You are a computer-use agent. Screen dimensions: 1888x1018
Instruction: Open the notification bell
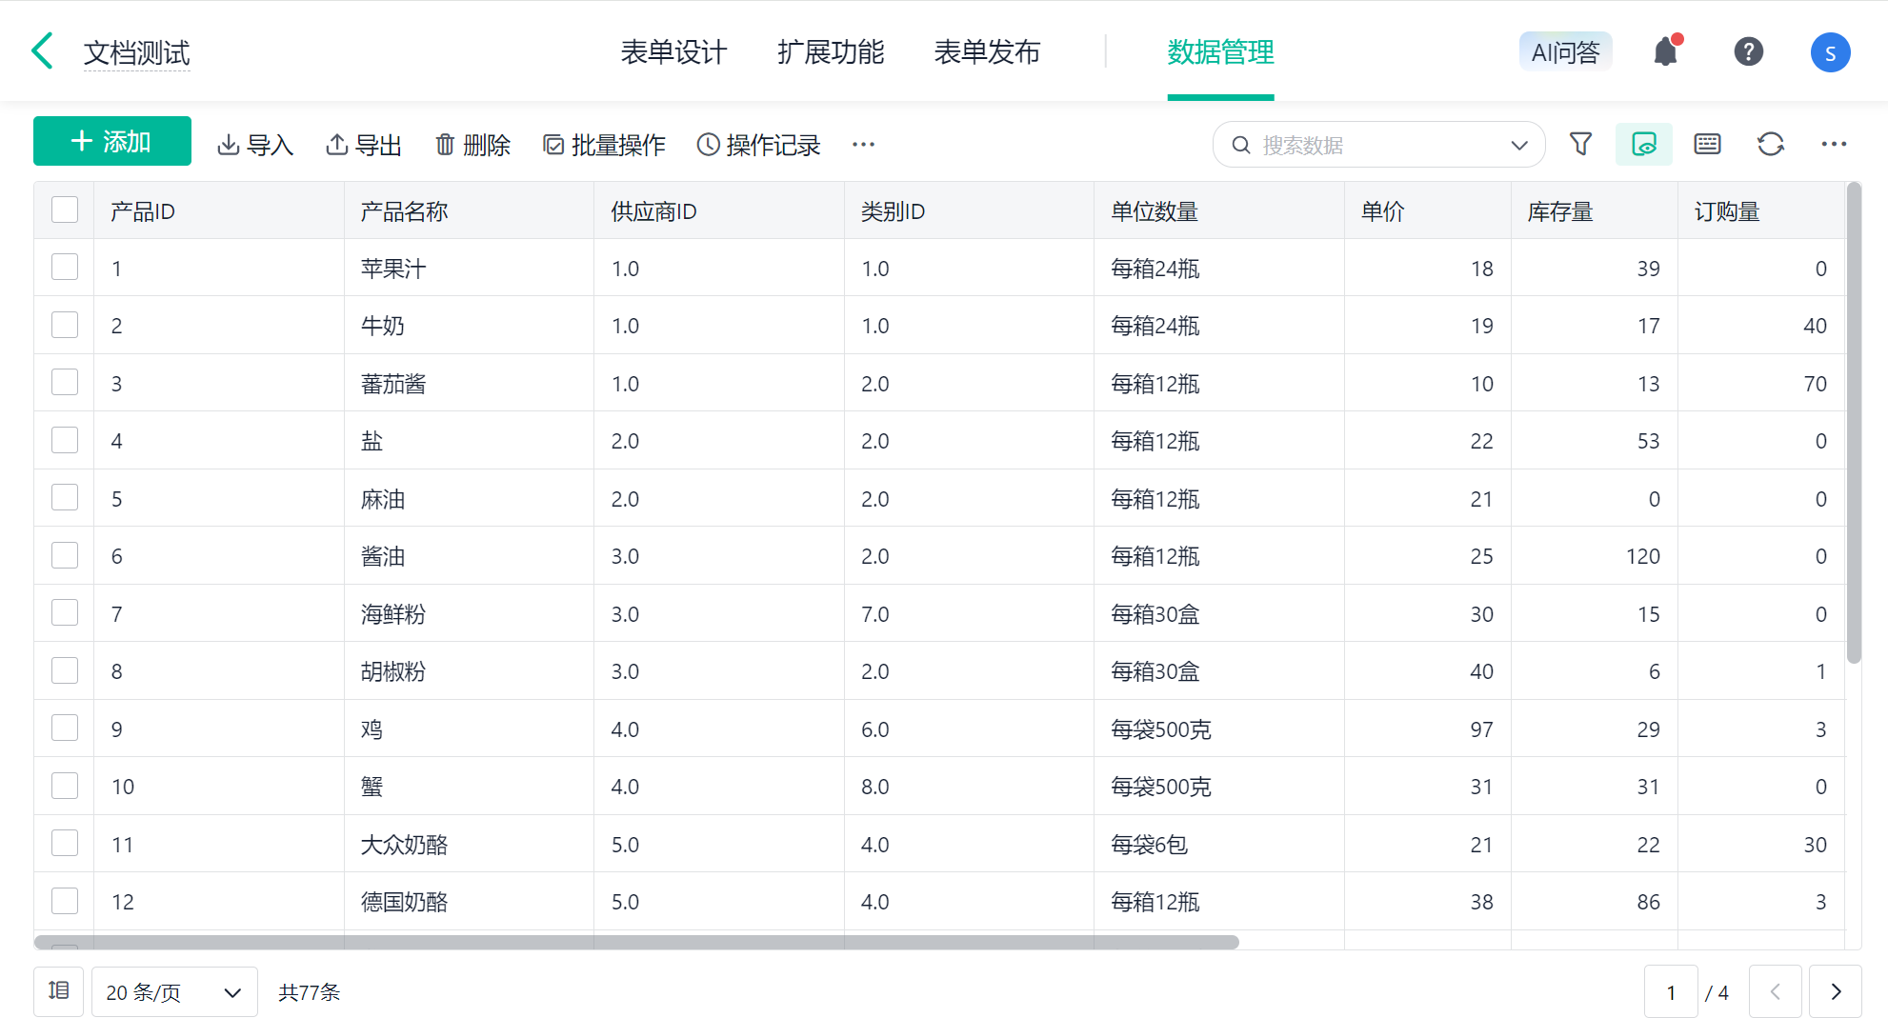point(1666,51)
